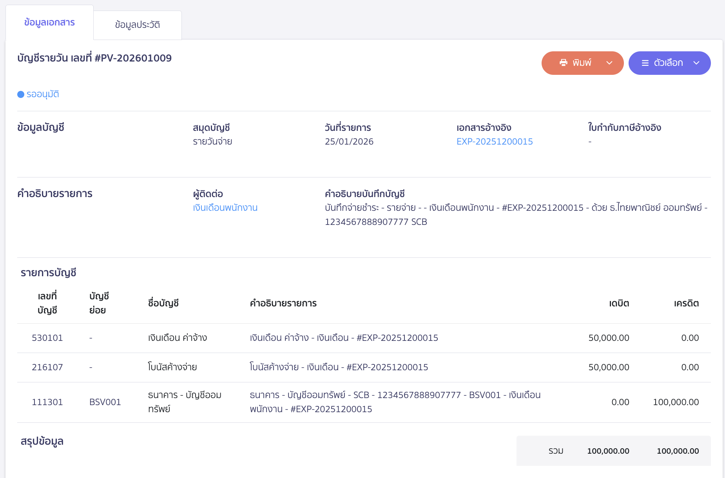Click the hamburger icon on ตัวเลือก button

click(645, 63)
